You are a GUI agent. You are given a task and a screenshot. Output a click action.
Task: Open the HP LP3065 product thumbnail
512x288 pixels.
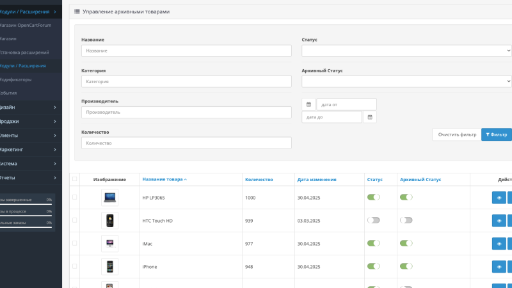tap(109, 198)
